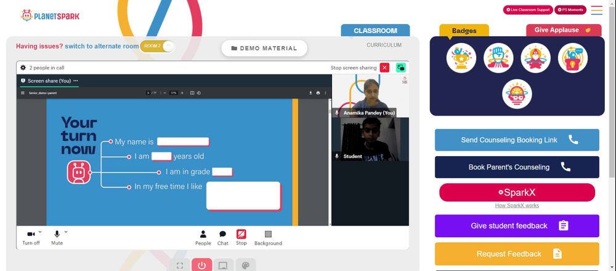The width and height of the screenshot is (616, 271).
Task: Zoom in the PDF with plus
Action: point(182,93)
